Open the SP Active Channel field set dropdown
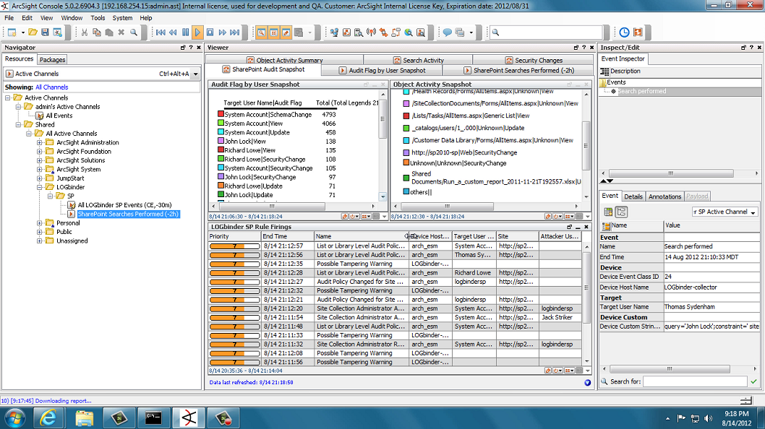 [753, 212]
